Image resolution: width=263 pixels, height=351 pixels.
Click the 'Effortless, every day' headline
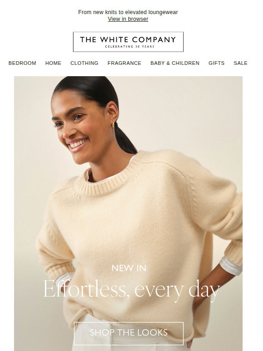click(131, 289)
